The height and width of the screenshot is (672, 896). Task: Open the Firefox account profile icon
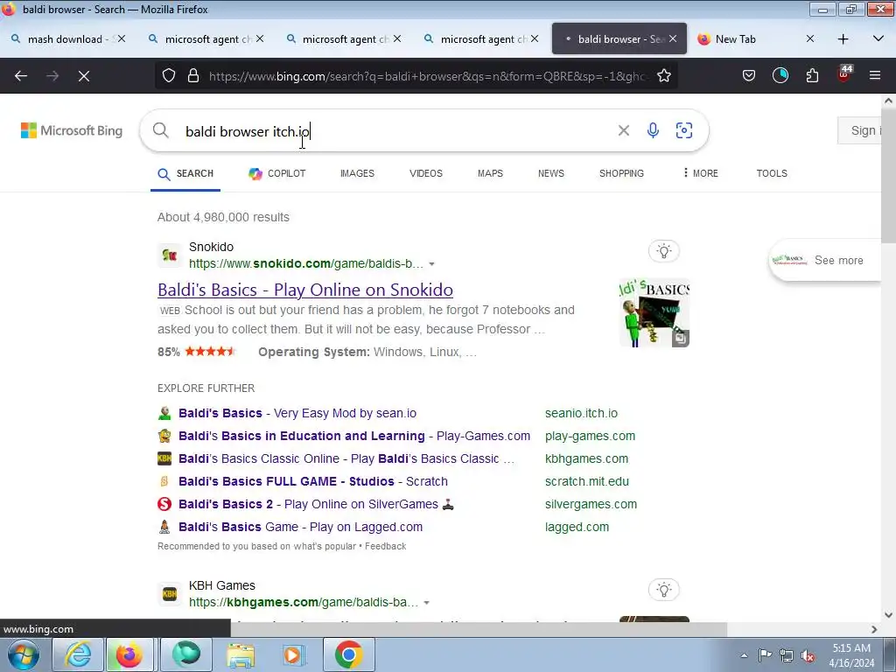click(780, 75)
